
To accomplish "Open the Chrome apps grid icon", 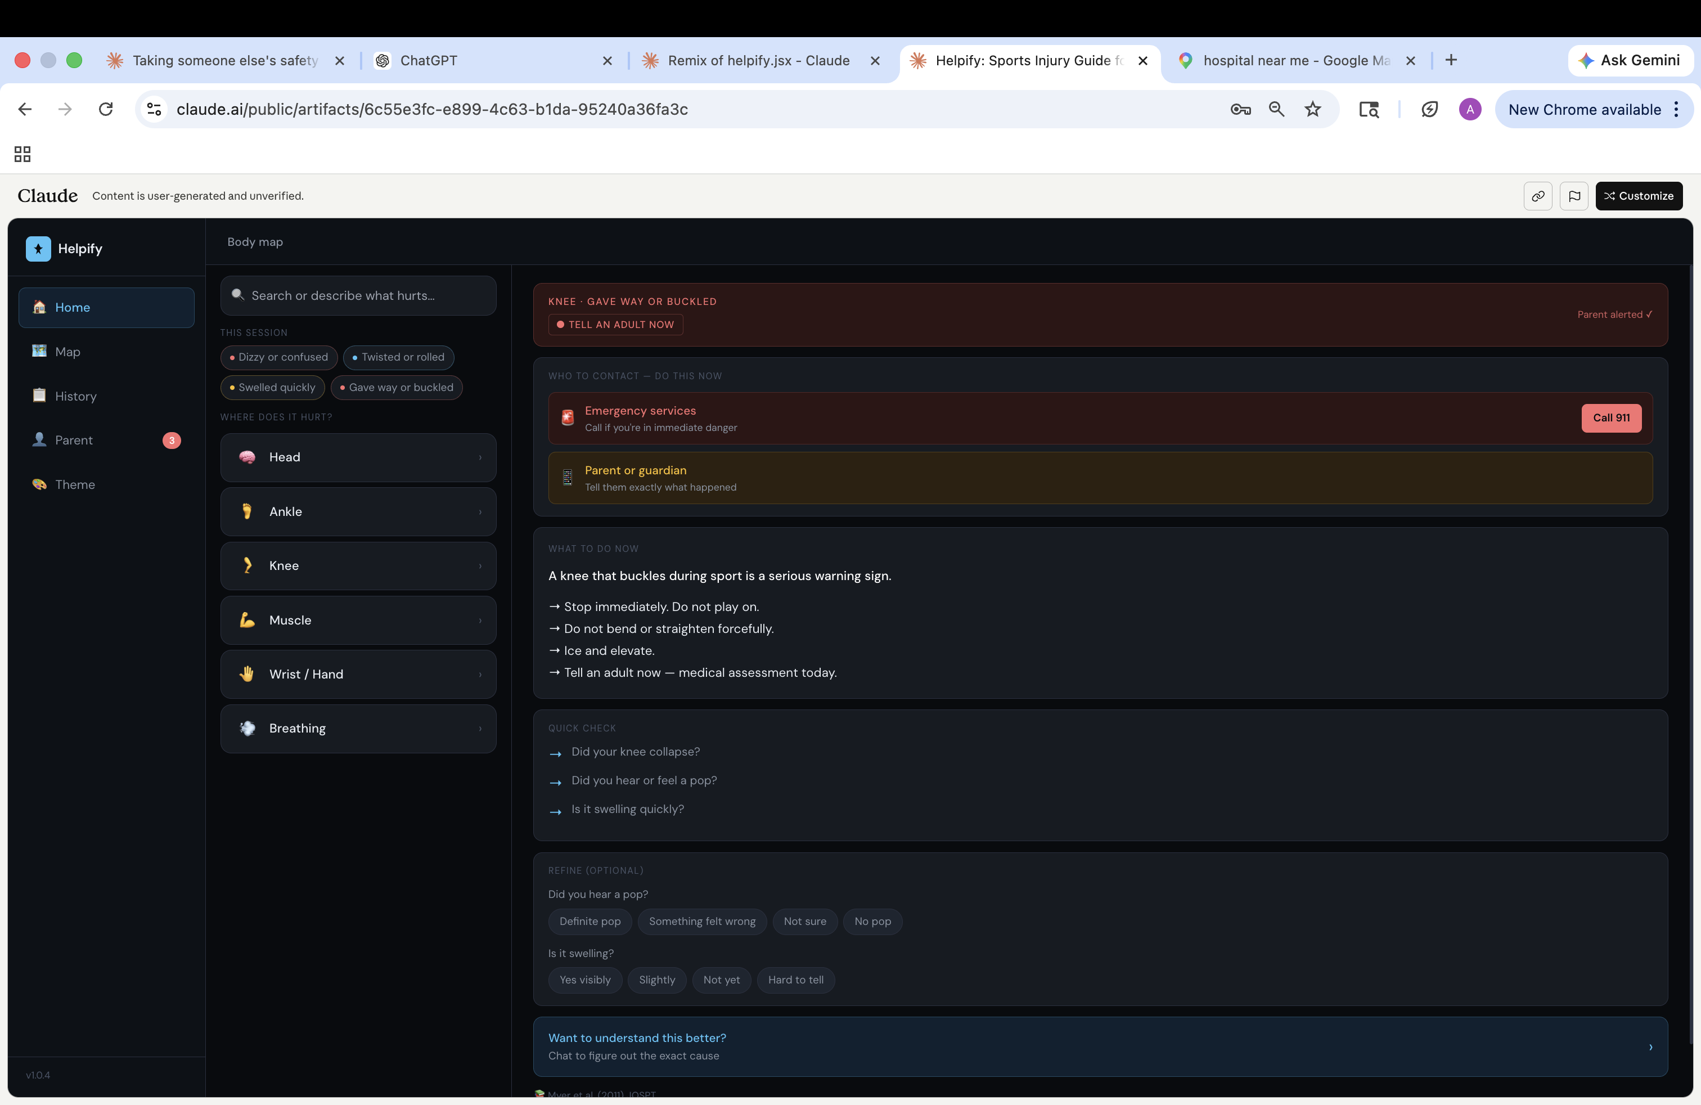I will click(22, 154).
